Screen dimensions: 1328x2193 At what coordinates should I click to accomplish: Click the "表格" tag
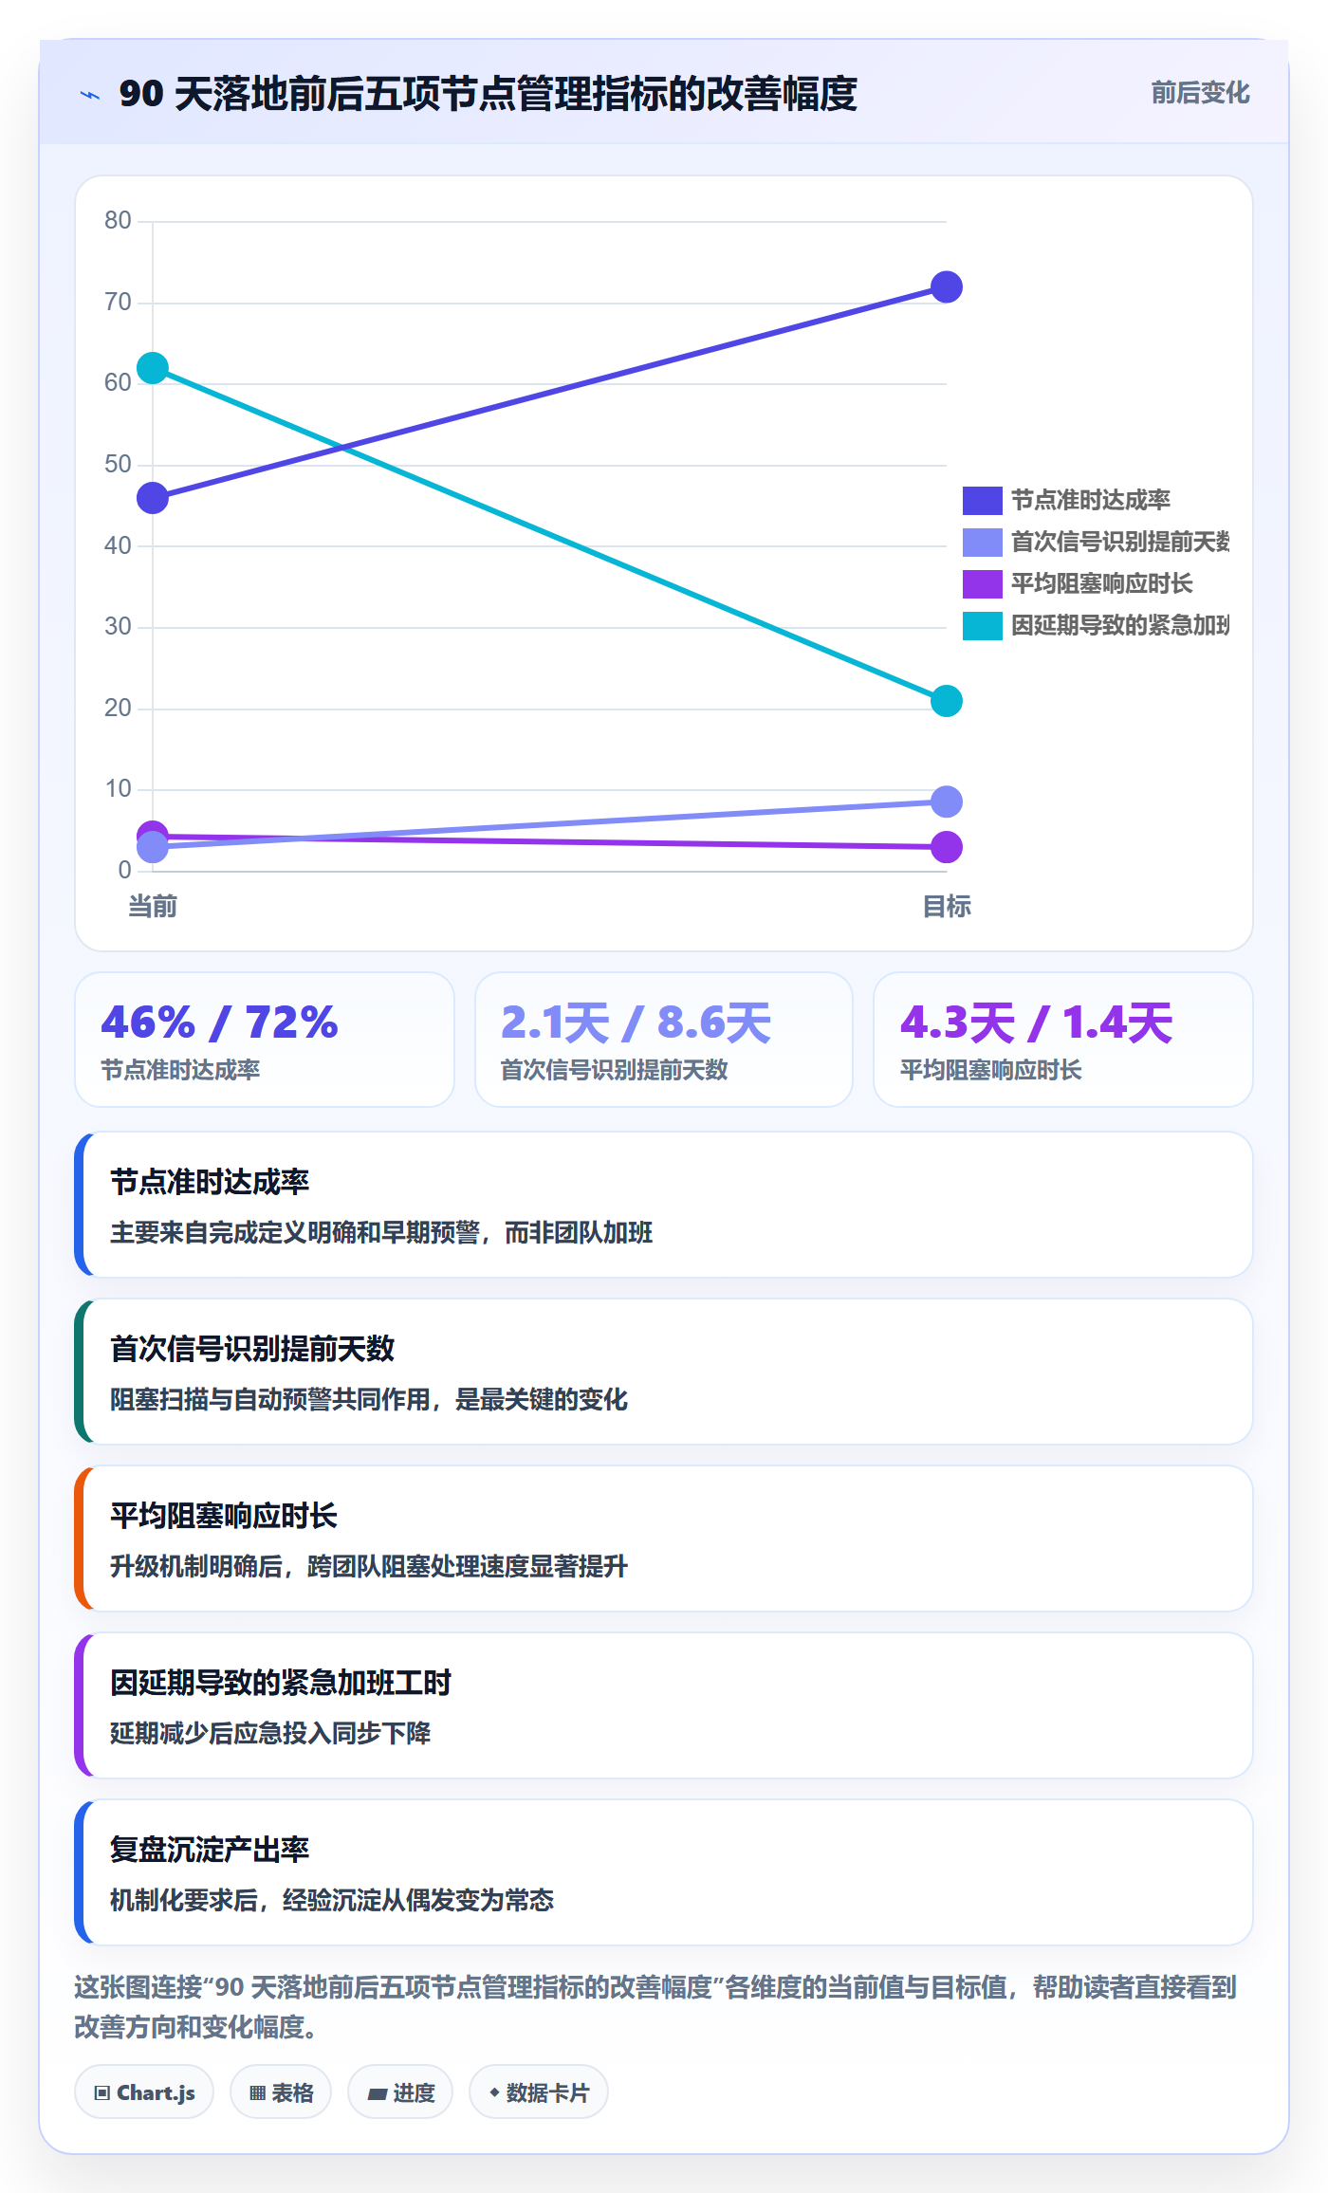point(281,2092)
